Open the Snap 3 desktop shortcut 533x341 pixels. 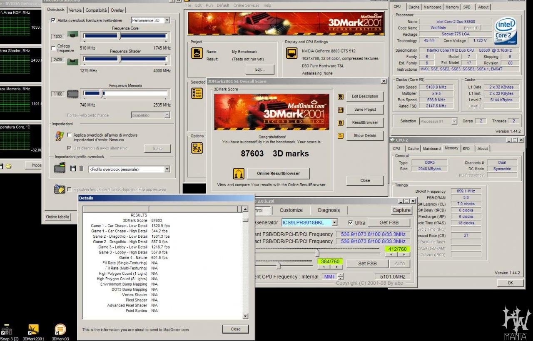tap(7, 332)
